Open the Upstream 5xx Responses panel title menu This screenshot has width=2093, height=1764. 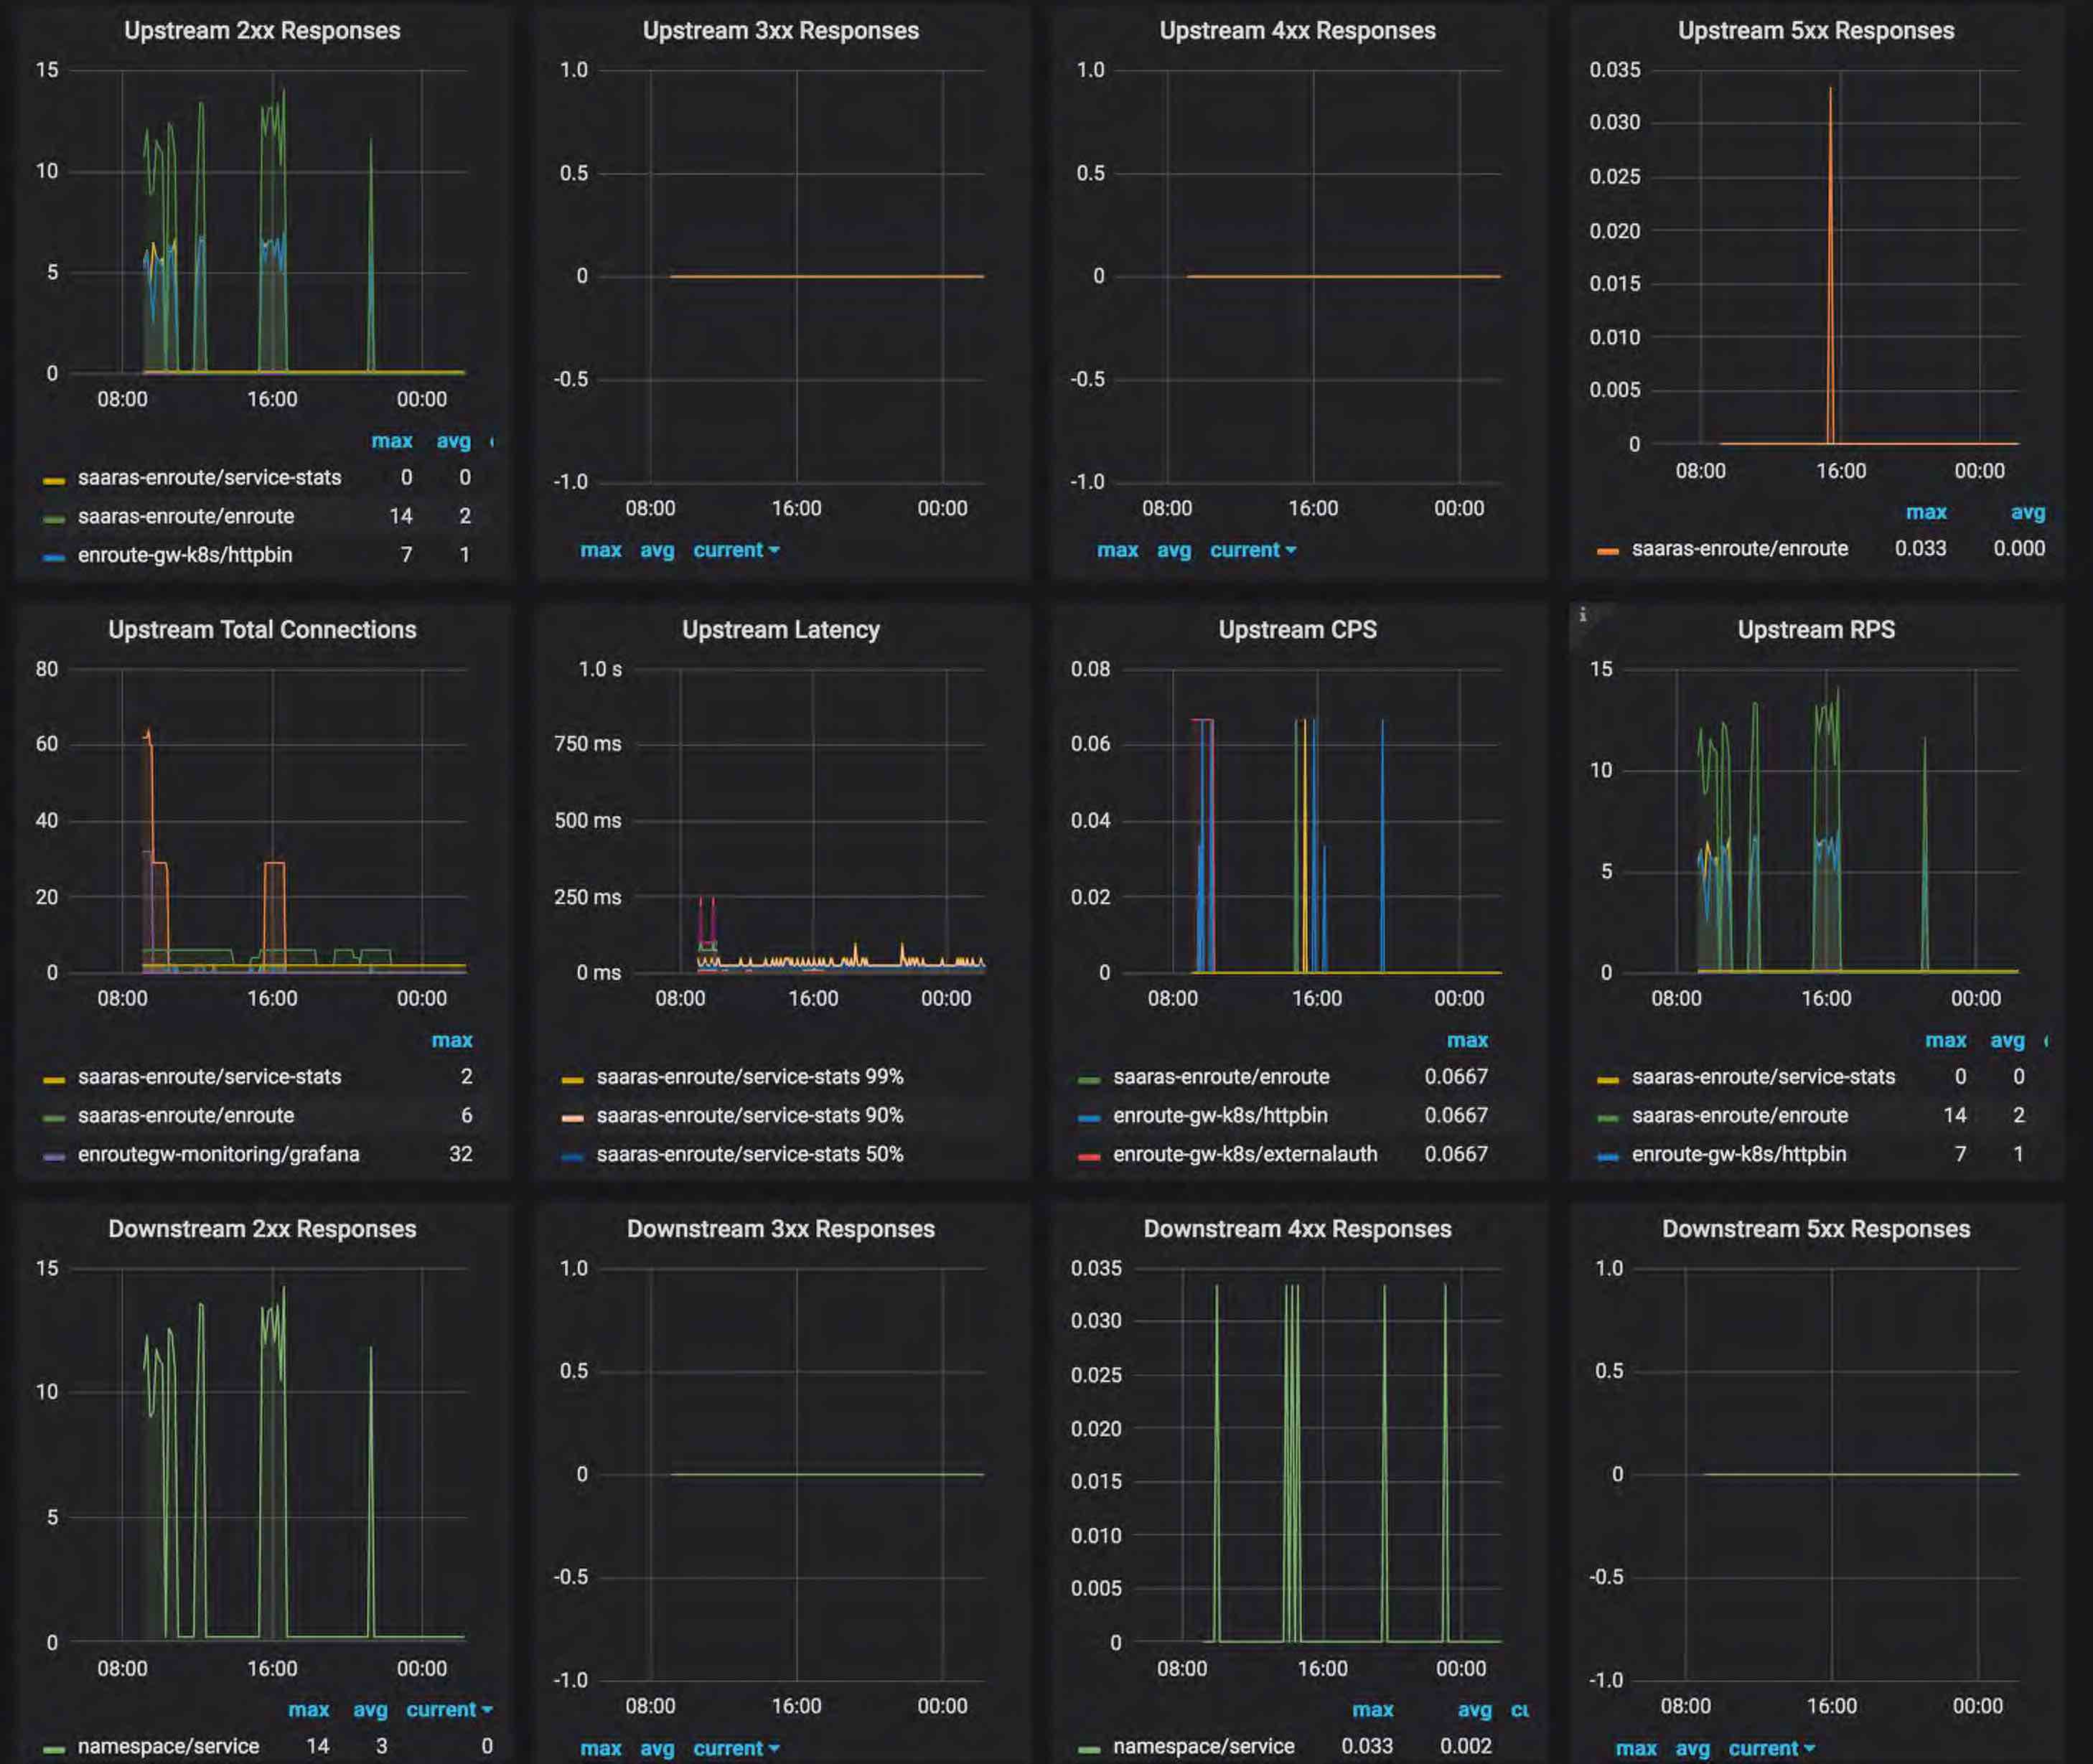(1815, 31)
